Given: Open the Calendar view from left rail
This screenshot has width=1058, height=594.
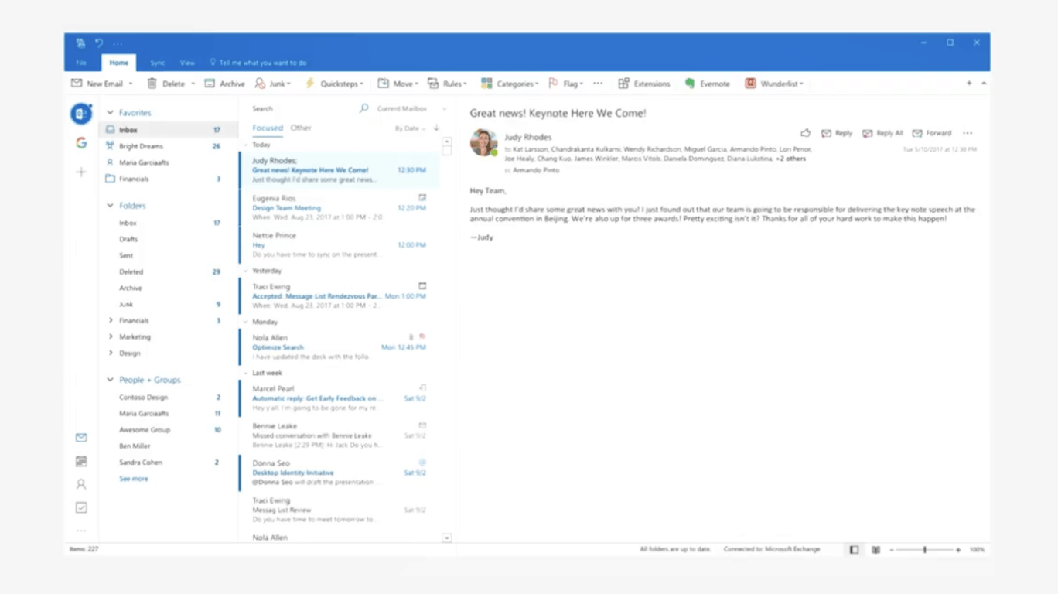Looking at the screenshot, I should click(81, 461).
